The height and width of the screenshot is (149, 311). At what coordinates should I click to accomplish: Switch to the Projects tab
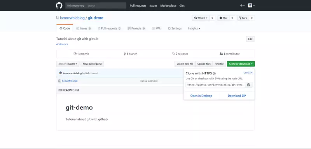click(x=136, y=28)
